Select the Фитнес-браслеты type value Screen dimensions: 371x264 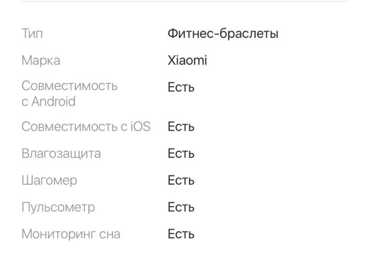click(223, 34)
